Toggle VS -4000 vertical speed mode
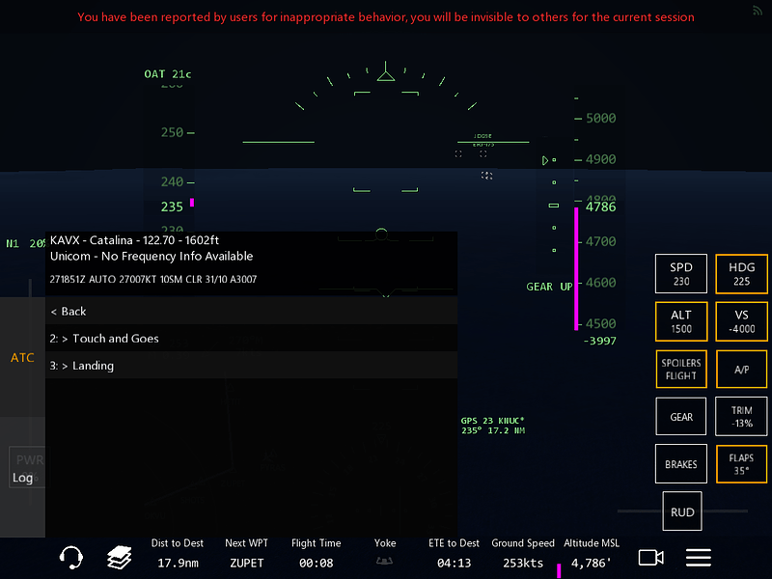Image resolution: width=772 pixels, height=579 pixels. click(741, 321)
